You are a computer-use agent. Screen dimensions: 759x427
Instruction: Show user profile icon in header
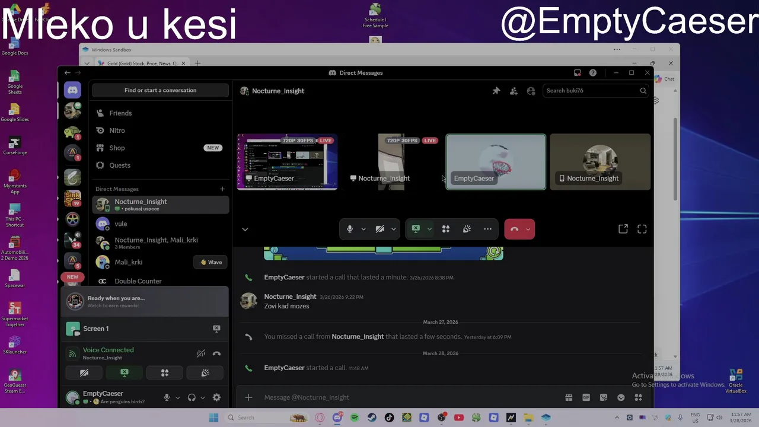point(531,91)
